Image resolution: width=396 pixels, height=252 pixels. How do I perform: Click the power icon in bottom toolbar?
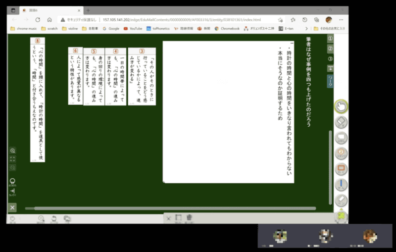click(12, 219)
